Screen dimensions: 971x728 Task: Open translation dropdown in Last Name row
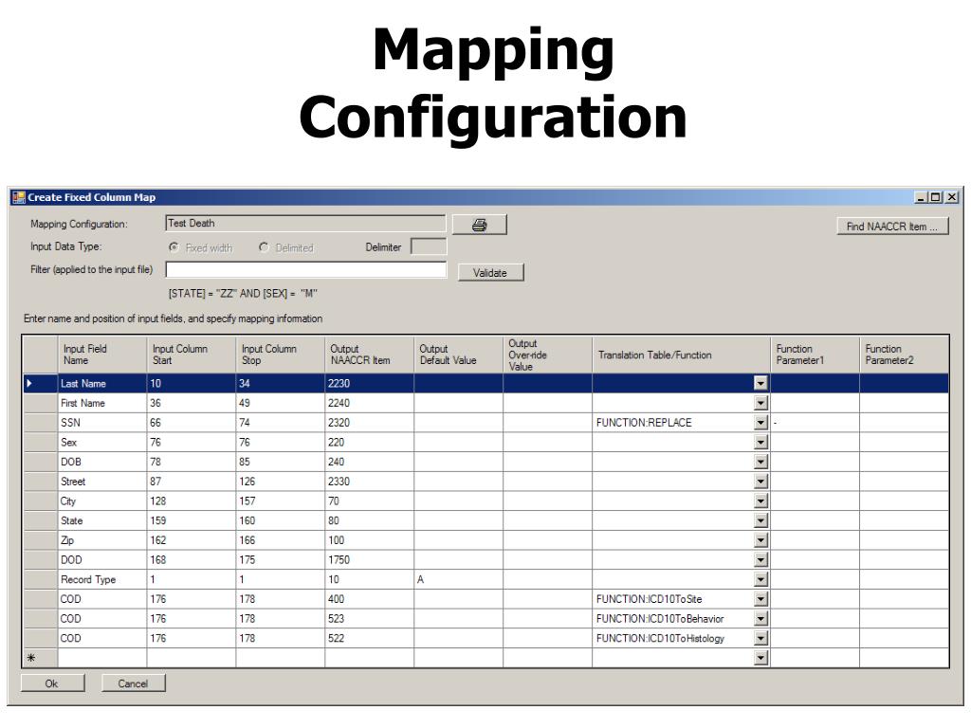[761, 384]
